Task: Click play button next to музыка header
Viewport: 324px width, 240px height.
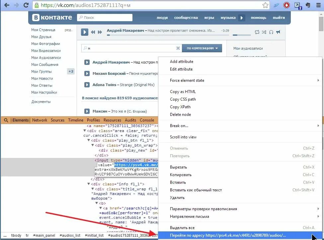Action: pos(242,18)
